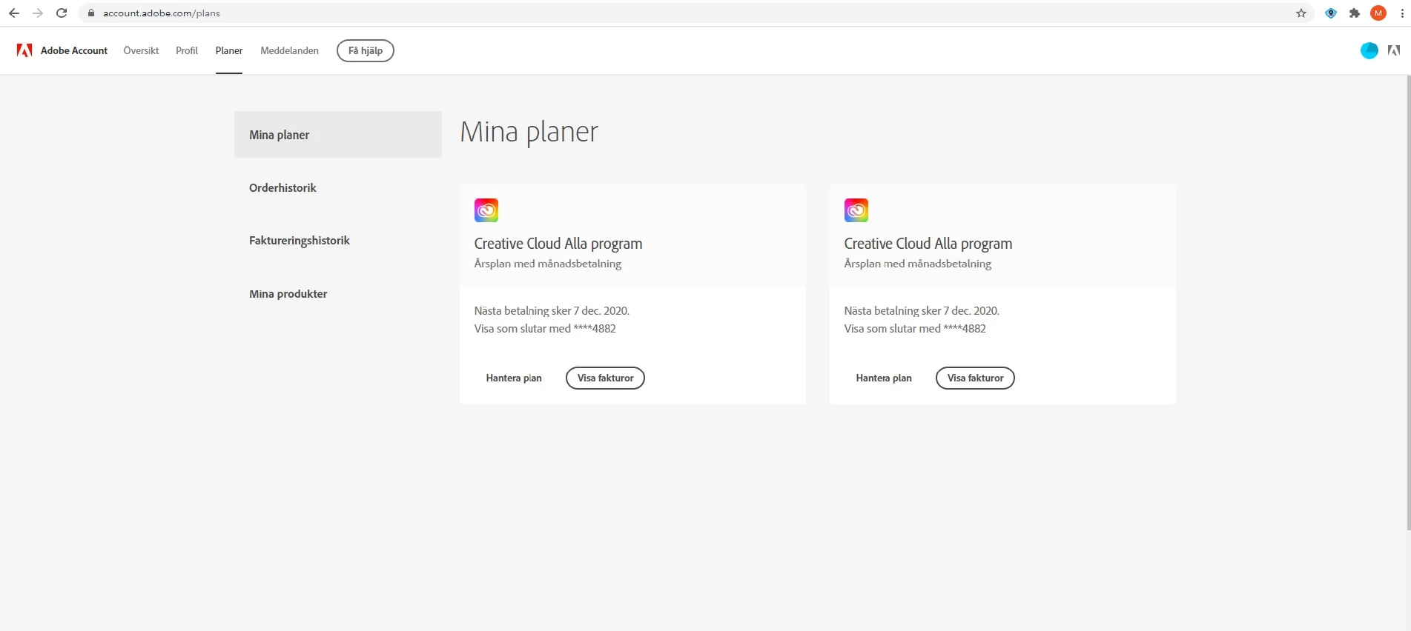This screenshot has width=1411, height=631.
Task: Open the Profil tab
Action: [187, 50]
